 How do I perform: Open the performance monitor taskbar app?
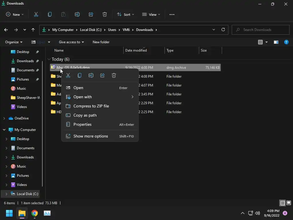(x=47, y=213)
